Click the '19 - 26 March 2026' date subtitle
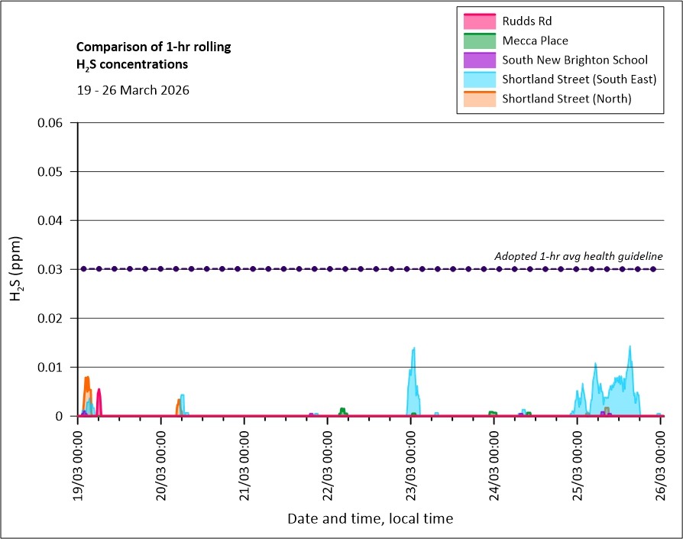Screen dimensions: 683x539 tap(133, 90)
